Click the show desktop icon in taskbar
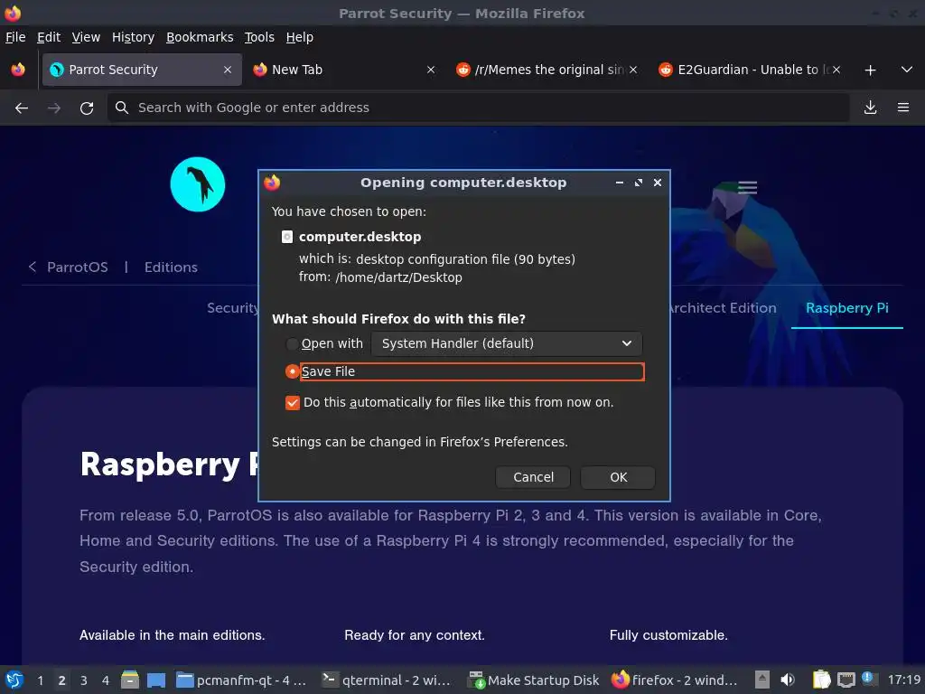The width and height of the screenshot is (925, 694). (x=156, y=680)
